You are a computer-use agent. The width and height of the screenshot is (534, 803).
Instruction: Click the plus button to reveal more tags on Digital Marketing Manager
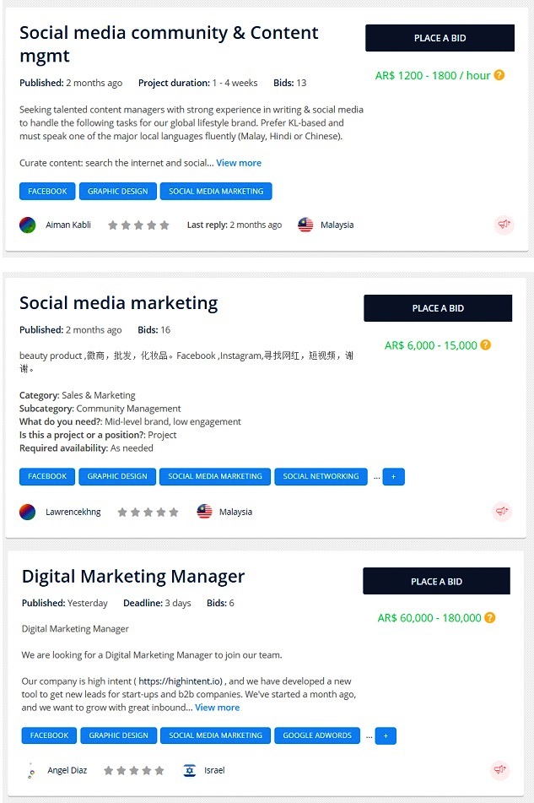(386, 735)
